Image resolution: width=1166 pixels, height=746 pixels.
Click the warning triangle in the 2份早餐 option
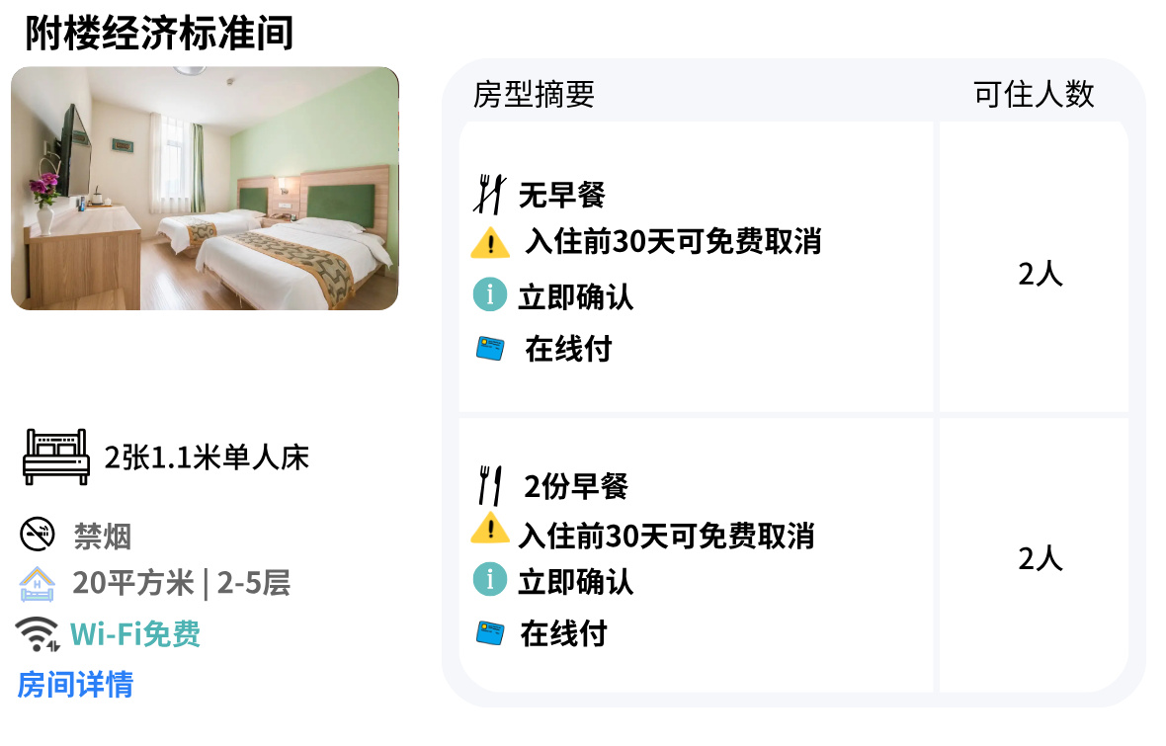[490, 528]
